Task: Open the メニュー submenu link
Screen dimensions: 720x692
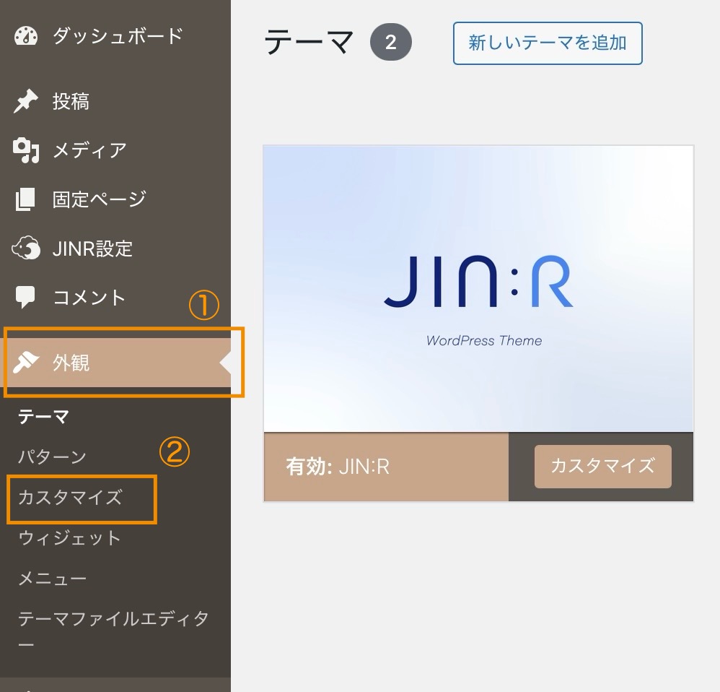Action: tap(53, 578)
